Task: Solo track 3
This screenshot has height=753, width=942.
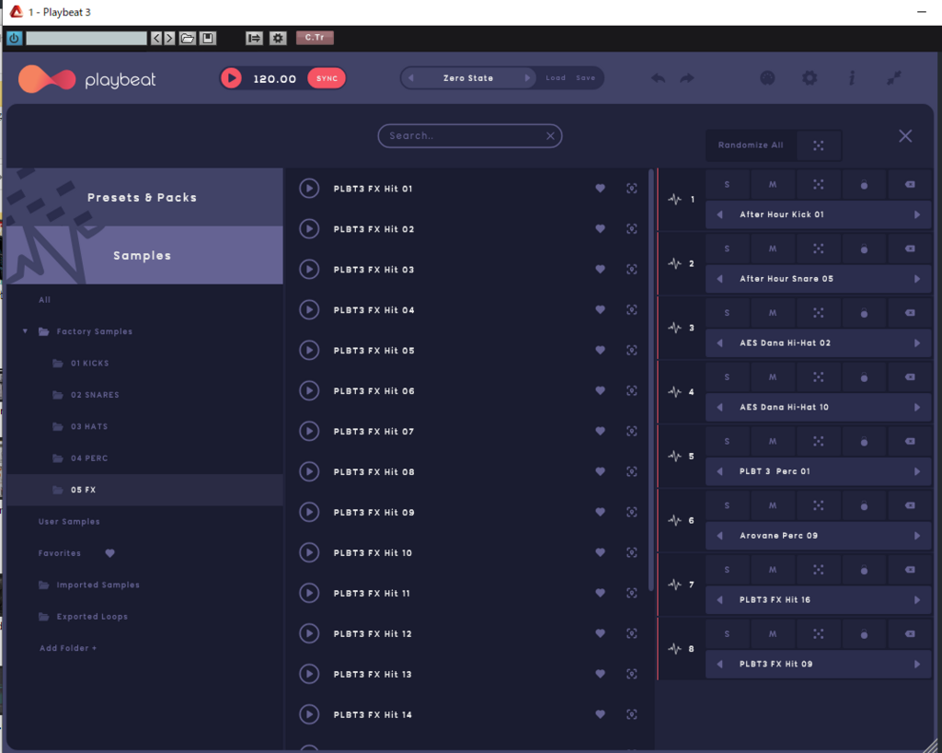Action: click(x=727, y=312)
